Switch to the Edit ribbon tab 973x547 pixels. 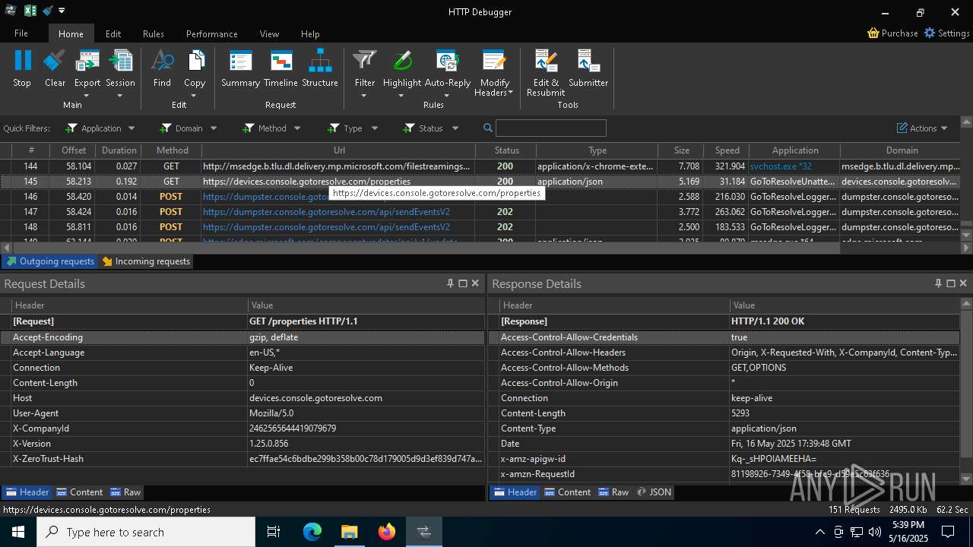pyautogui.click(x=113, y=33)
